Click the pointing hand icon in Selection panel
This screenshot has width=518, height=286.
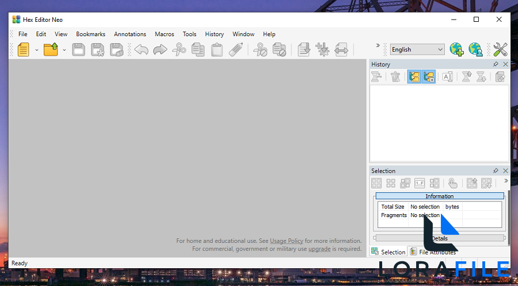pos(453,183)
